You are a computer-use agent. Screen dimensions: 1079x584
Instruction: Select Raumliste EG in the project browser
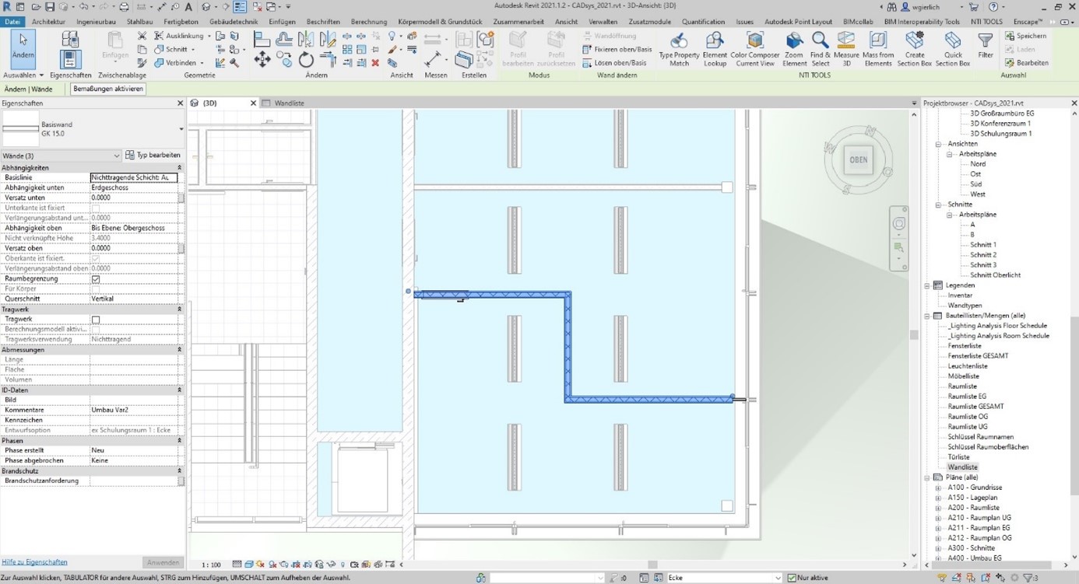pyautogui.click(x=966, y=397)
